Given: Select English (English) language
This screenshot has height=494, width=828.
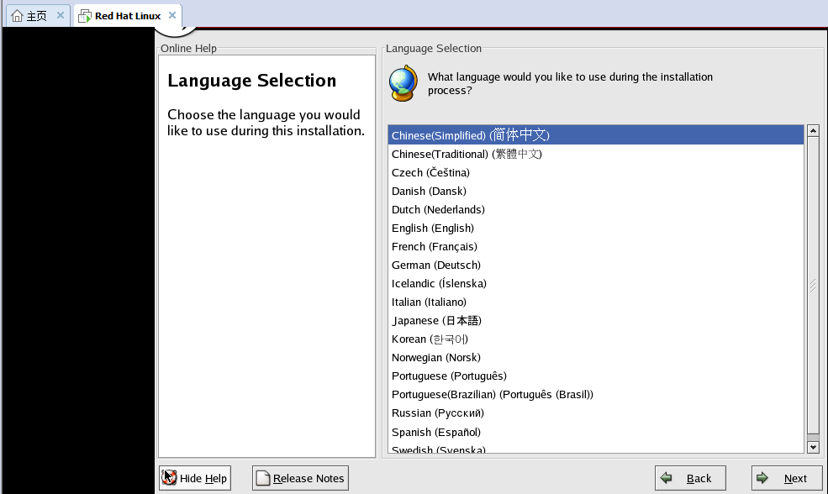Looking at the screenshot, I should pyautogui.click(x=596, y=228).
